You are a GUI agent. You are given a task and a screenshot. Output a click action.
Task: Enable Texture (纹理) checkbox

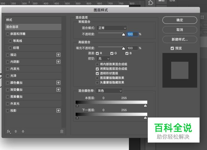10,48
